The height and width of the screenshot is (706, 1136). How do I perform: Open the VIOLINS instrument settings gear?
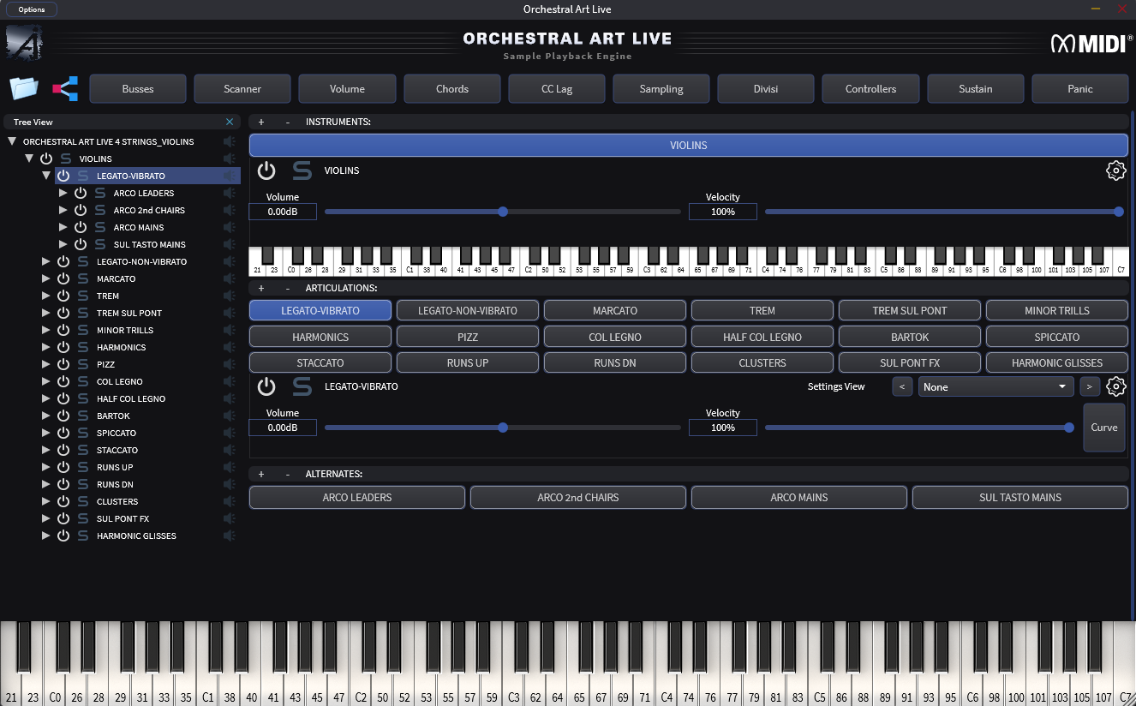point(1115,171)
